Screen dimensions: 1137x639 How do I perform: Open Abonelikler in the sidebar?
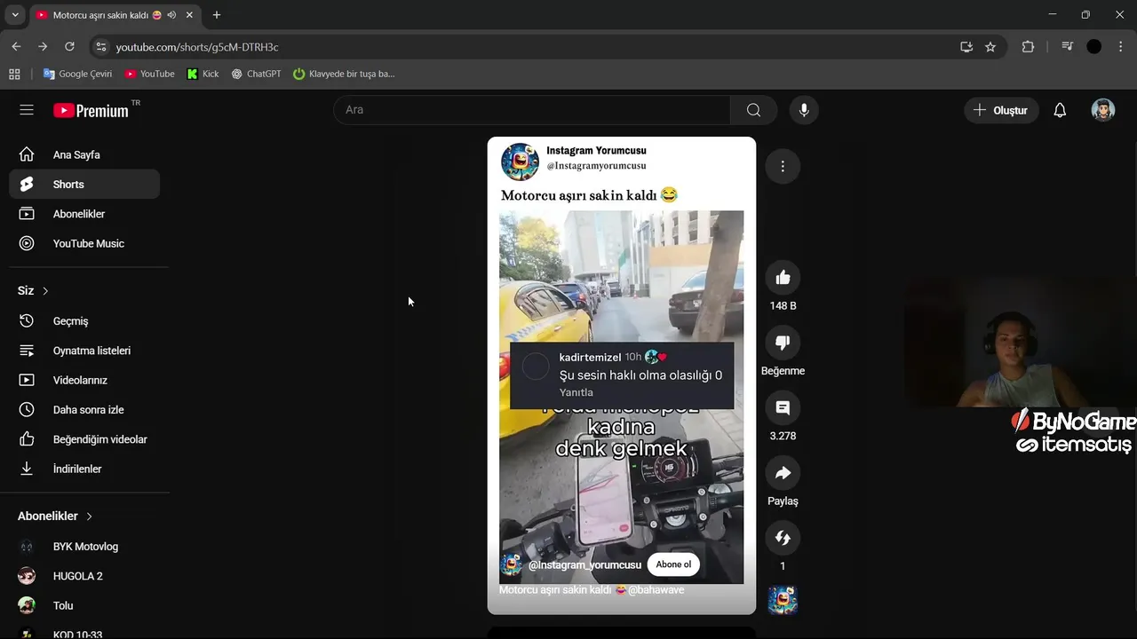(x=84, y=214)
